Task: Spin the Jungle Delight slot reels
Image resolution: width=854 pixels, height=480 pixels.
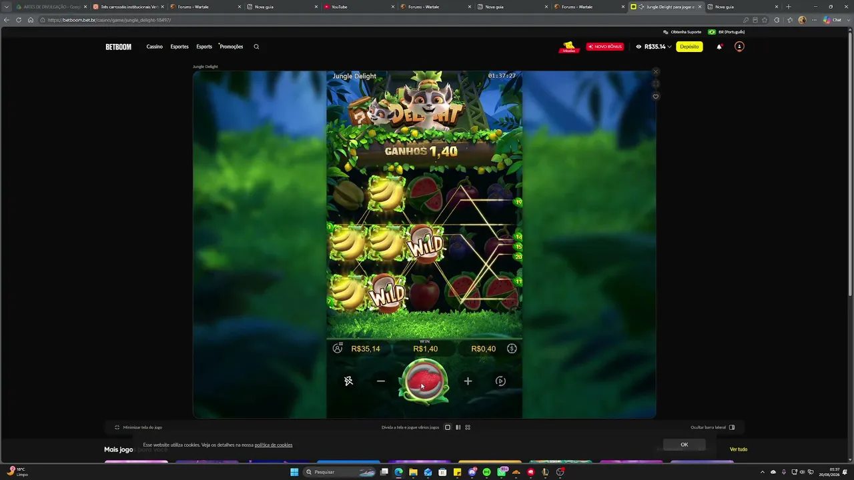Action: [424, 381]
